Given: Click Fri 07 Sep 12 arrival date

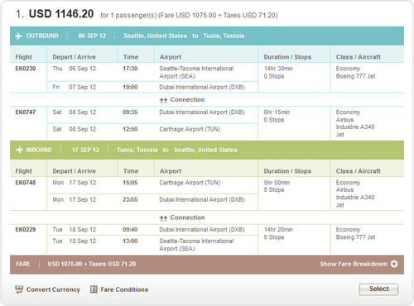Looking at the screenshot, I should click(x=75, y=87).
